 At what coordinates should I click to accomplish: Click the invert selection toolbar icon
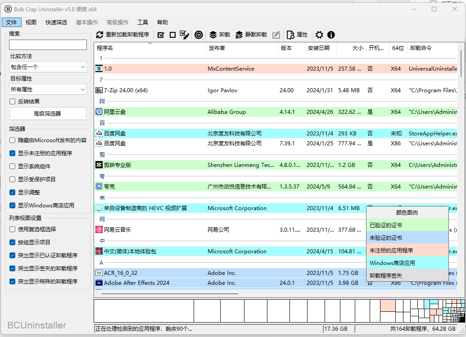click(184, 35)
